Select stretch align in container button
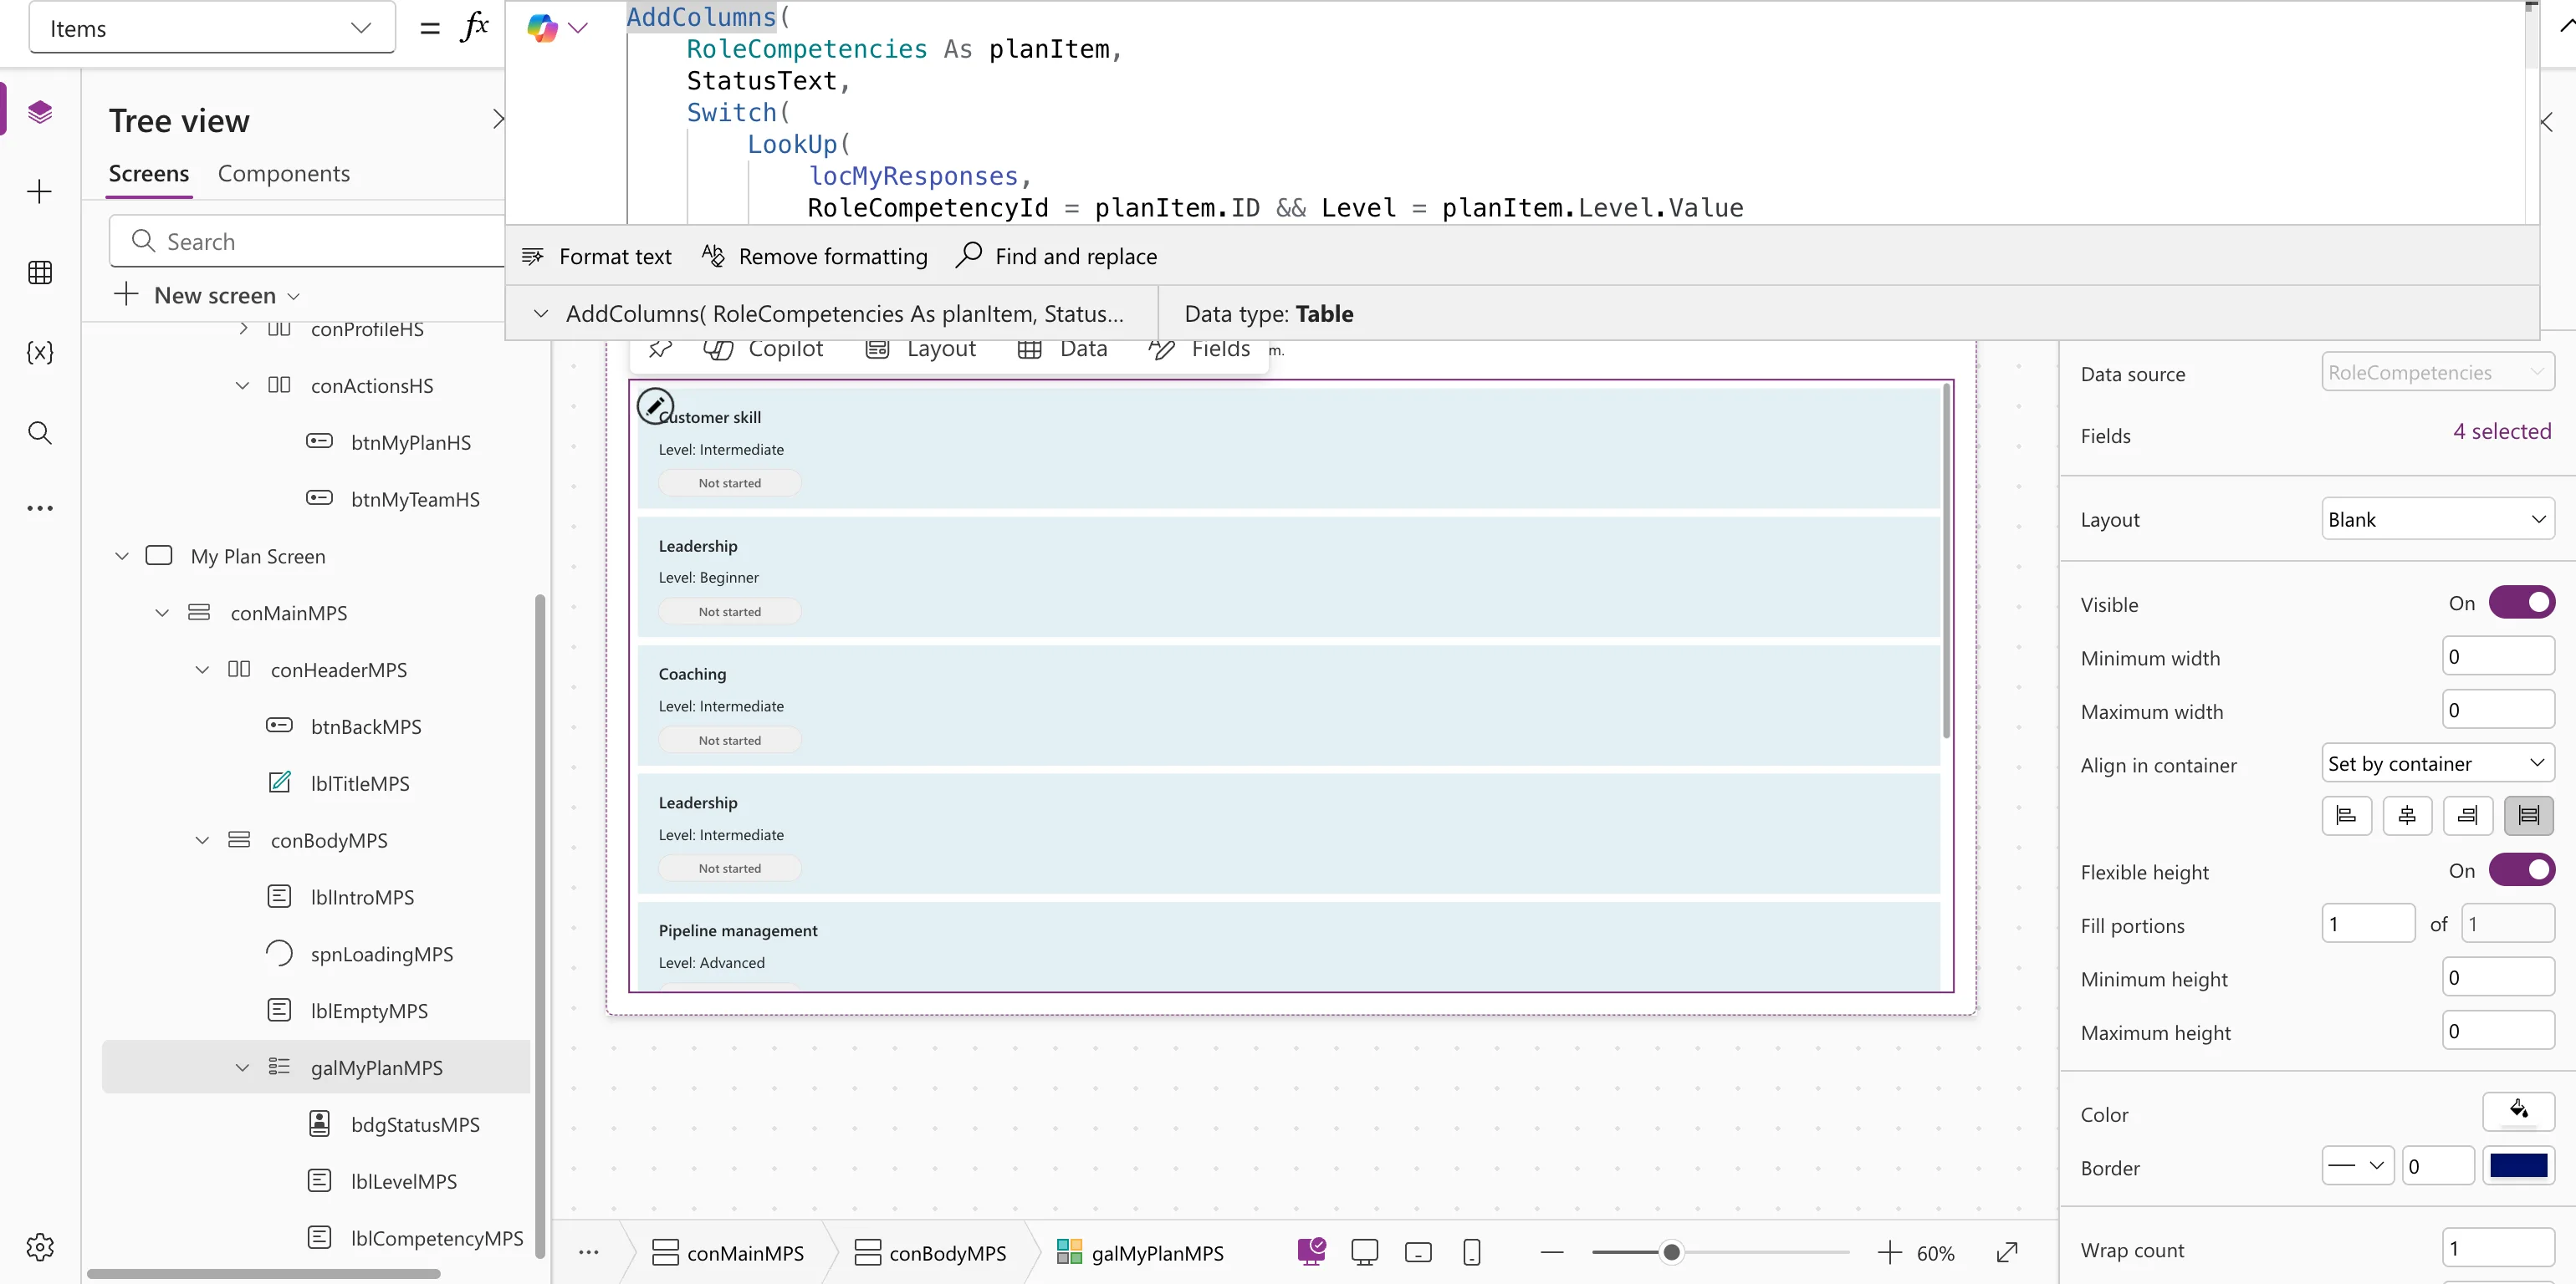Image resolution: width=2576 pixels, height=1284 pixels. pos(2528,815)
